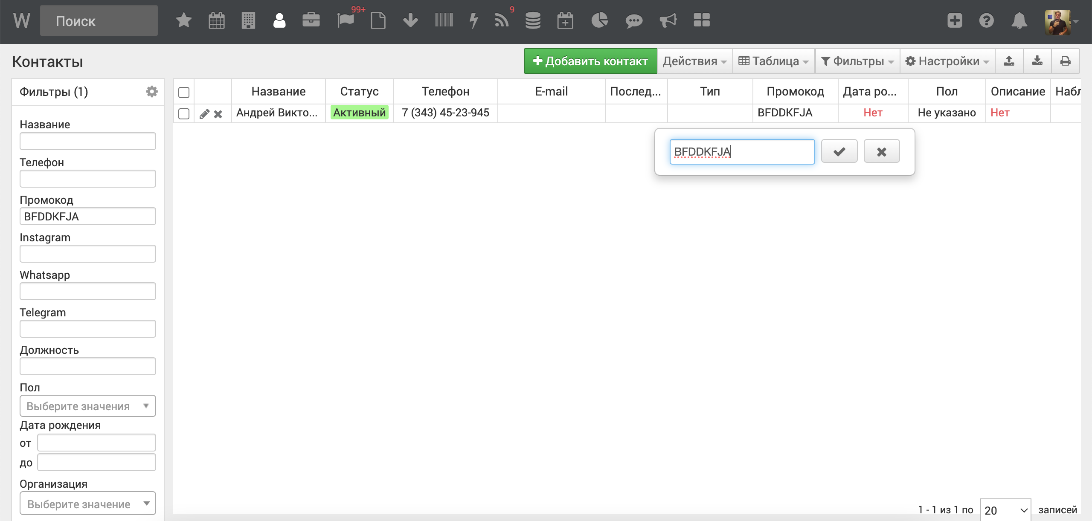Viewport: 1092px width, 521px height.
Task: Click the Добавить контакт button
Action: point(590,61)
